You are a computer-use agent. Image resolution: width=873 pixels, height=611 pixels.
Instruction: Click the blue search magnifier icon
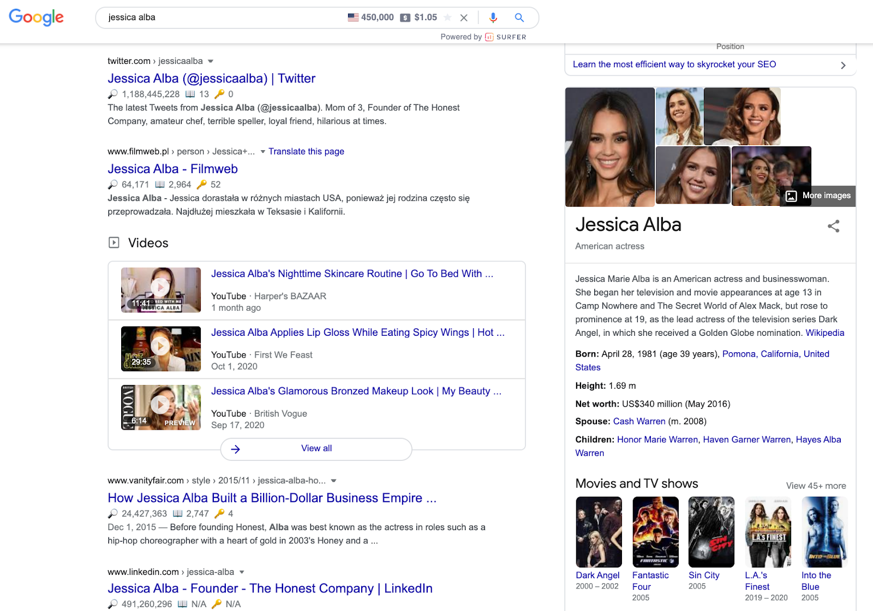tap(519, 17)
